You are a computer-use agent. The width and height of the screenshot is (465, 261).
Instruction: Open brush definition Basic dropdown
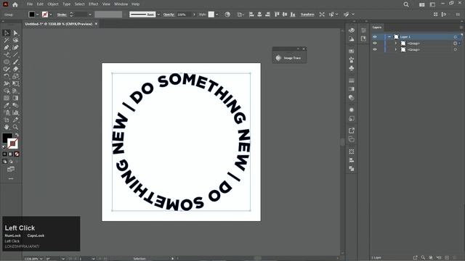[158, 14]
